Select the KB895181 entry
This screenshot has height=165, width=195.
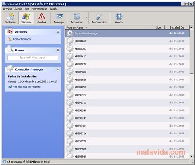click(x=127, y=126)
